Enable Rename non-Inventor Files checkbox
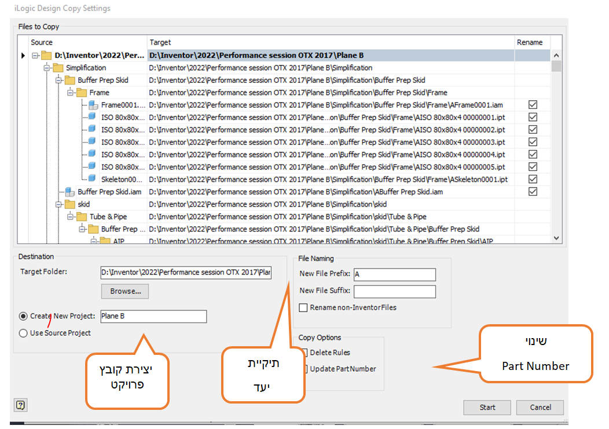The image size is (609, 429). tap(303, 308)
